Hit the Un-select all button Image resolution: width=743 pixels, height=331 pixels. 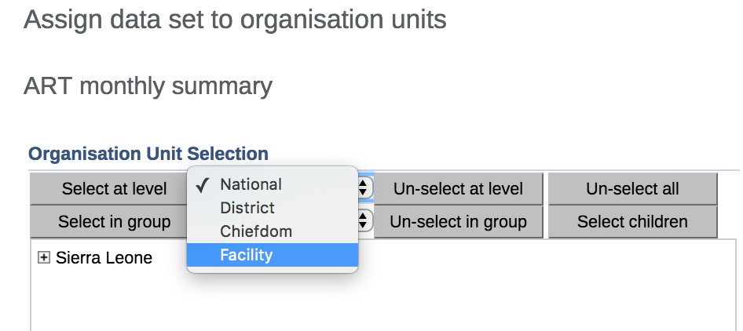[x=632, y=189]
